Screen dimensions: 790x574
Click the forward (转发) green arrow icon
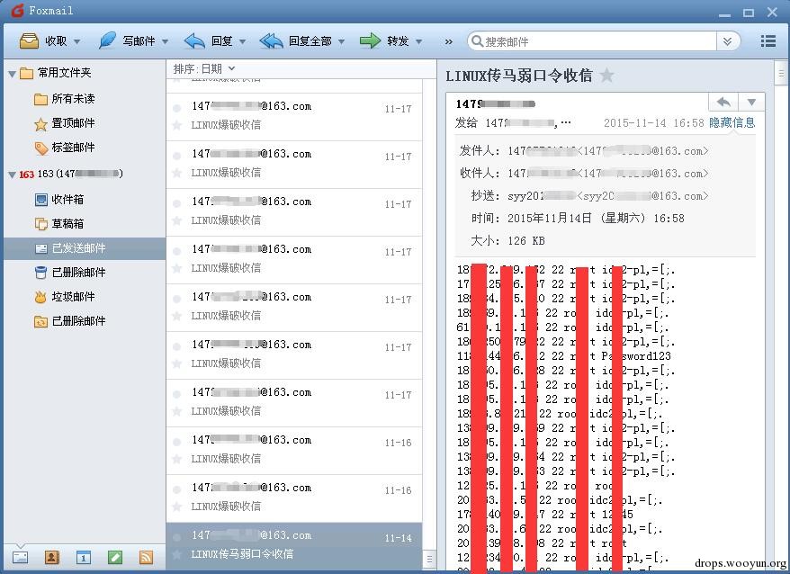pos(371,40)
